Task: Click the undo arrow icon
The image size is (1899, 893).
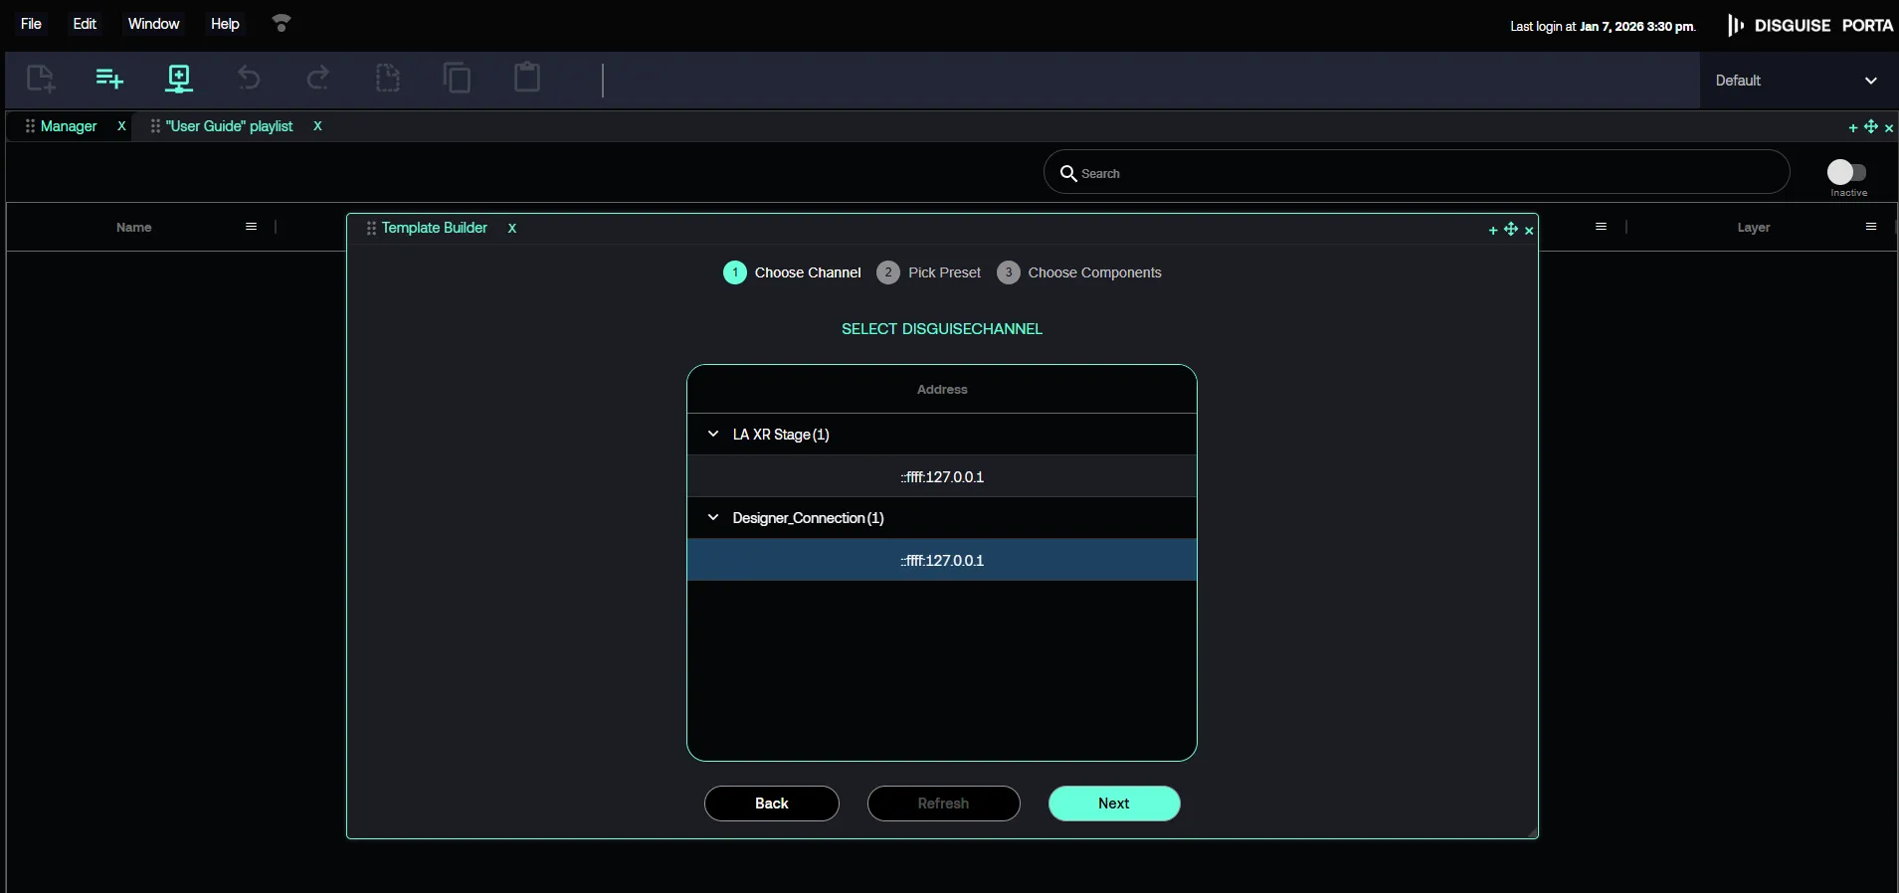Action: click(x=249, y=79)
